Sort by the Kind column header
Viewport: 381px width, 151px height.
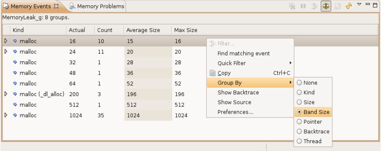(38, 30)
